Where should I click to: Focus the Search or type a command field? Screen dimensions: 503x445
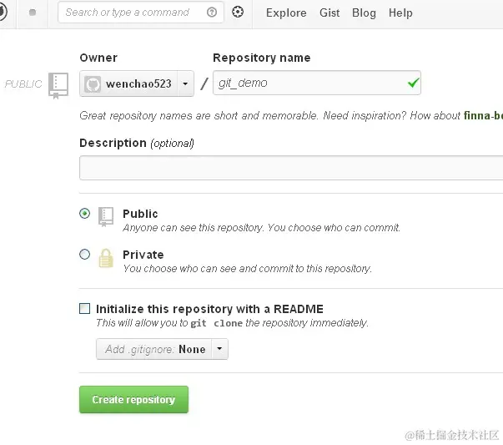pos(140,13)
